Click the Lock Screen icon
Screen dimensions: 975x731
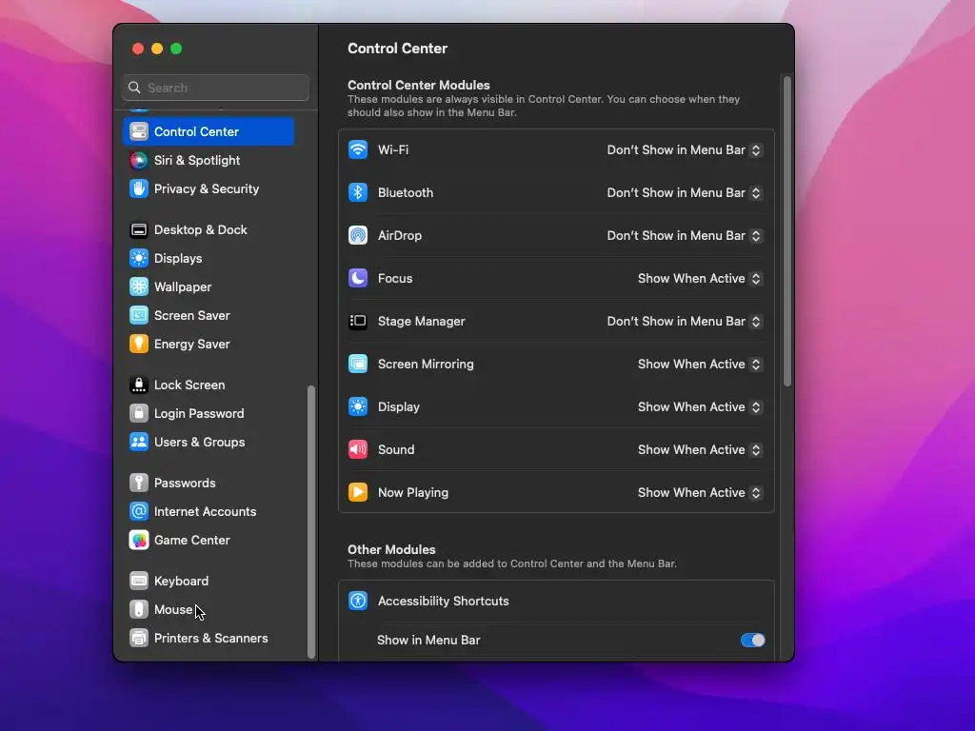pos(139,385)
